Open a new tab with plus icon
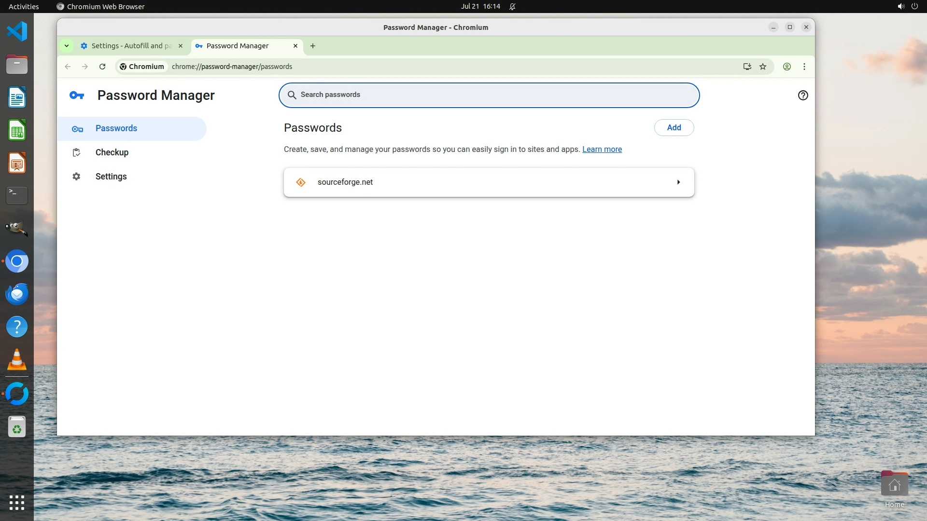 [313, 46]
